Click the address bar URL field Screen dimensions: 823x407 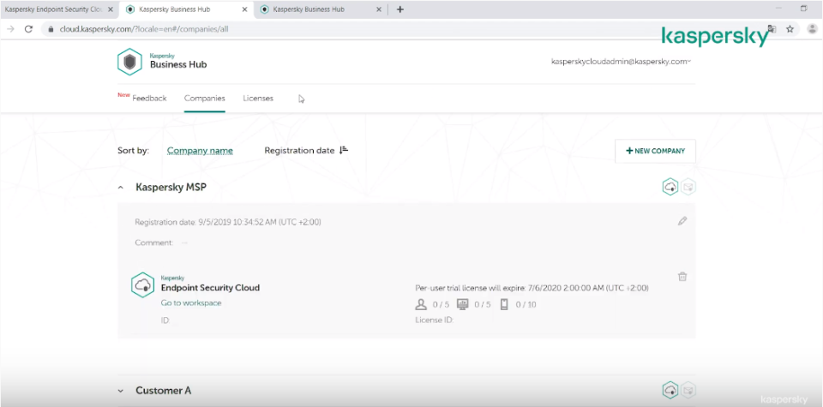coord(399,29)
